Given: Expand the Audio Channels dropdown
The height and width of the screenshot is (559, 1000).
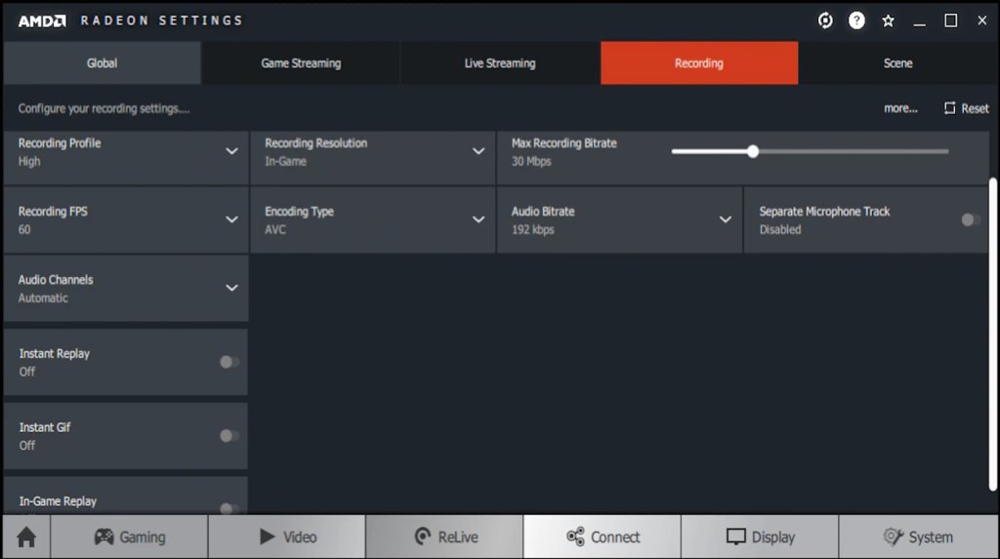Looking at the screenshot, I should click(x=231, y=288).
